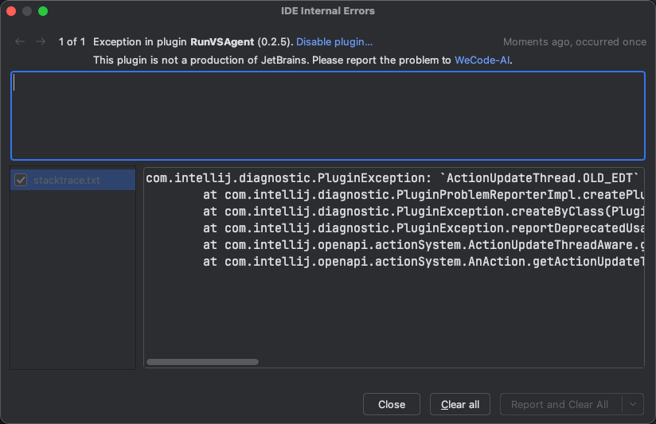Image resolution: width=656 pixels, height=424 pixels.
Task: Click the green zoom window button
Action: click(x=43, y=11)
